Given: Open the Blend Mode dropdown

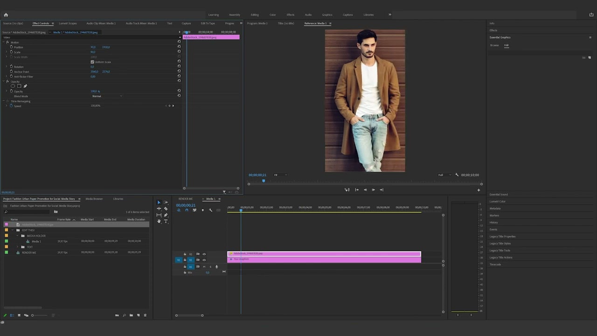Looking at the screenshot, I should (x=107, y=96).
